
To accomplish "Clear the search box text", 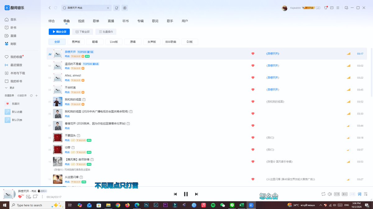I will (x=108, y=8).
